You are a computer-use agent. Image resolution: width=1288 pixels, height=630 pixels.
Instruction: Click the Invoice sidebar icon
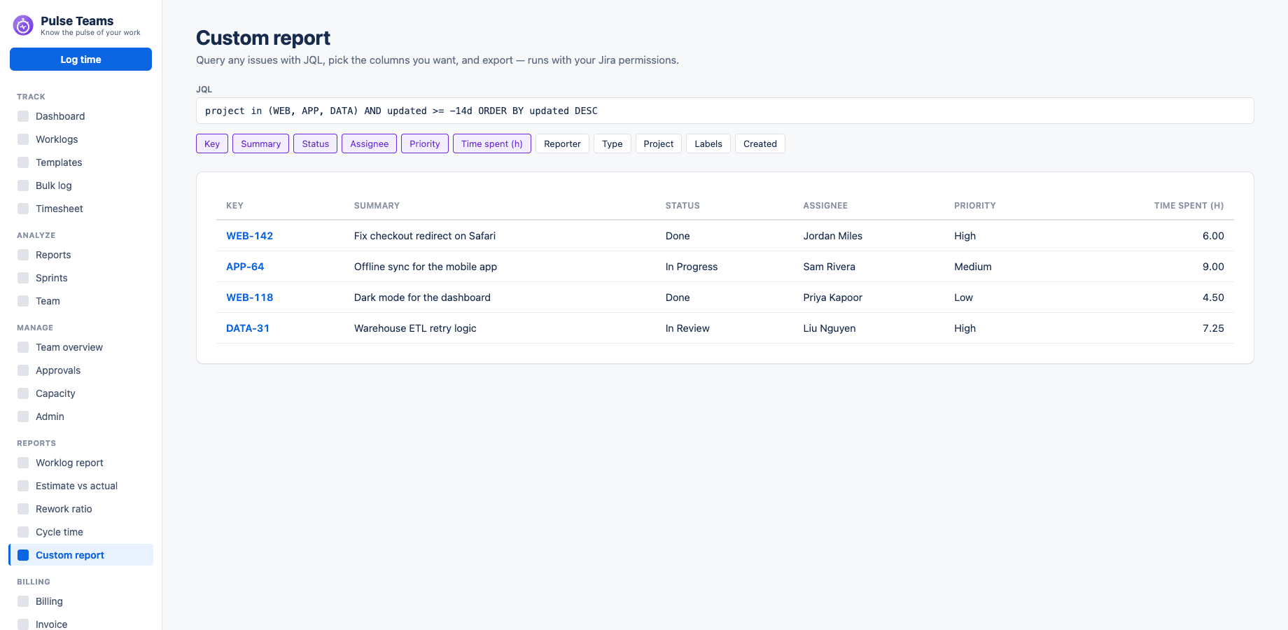[x=23, y=624]
